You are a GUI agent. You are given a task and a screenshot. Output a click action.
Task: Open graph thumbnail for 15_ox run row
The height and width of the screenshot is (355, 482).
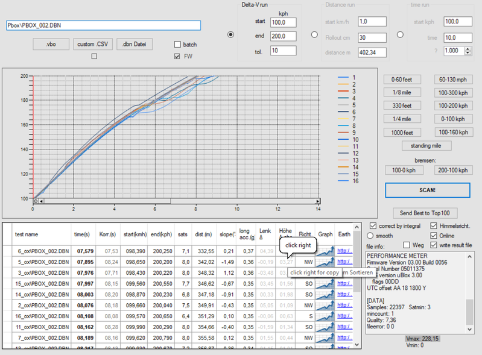tap(325, 283)
